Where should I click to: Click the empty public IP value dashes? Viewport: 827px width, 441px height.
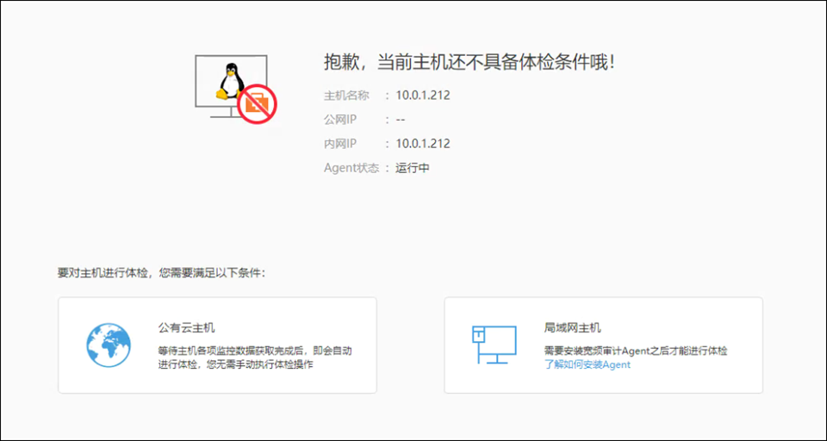[x=401, y=120]
